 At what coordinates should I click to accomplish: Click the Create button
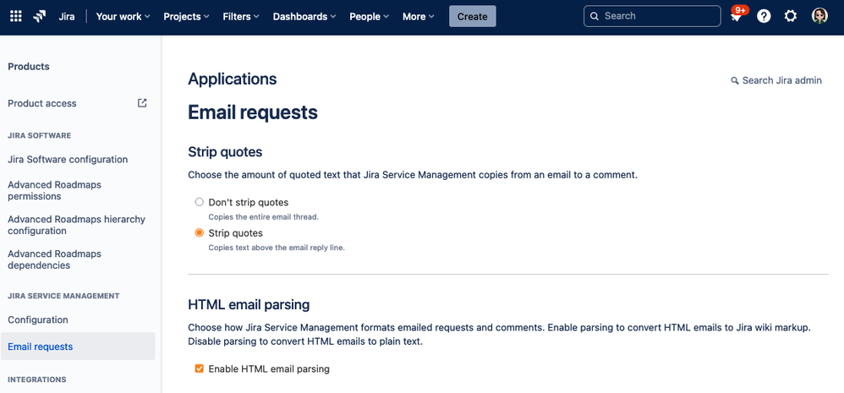473,16
